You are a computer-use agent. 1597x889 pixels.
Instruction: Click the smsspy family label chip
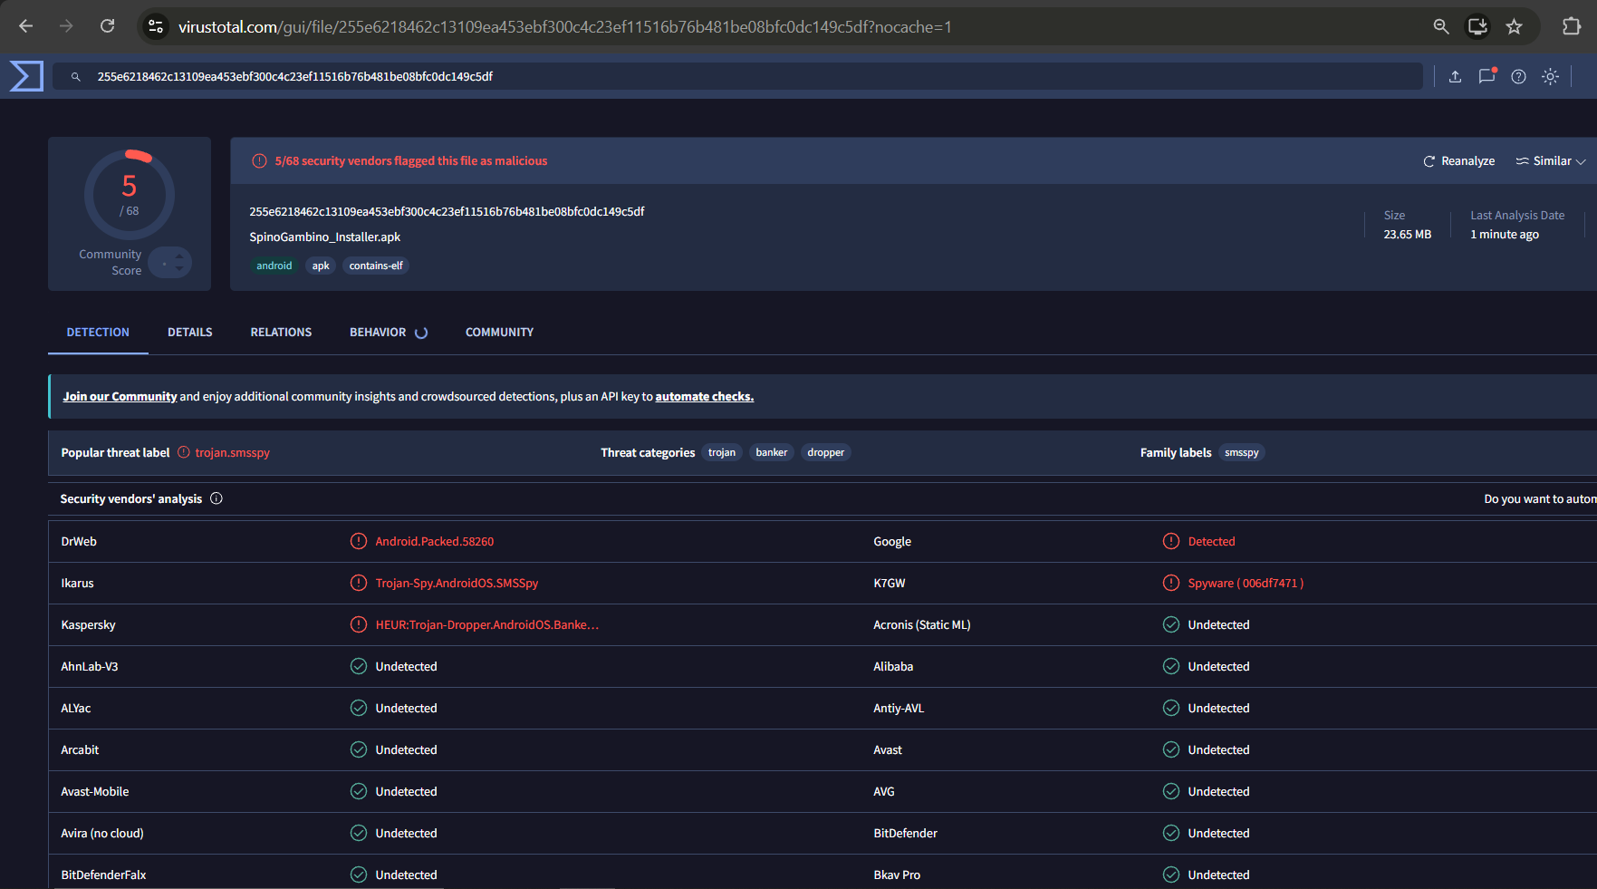(1242, 452)
